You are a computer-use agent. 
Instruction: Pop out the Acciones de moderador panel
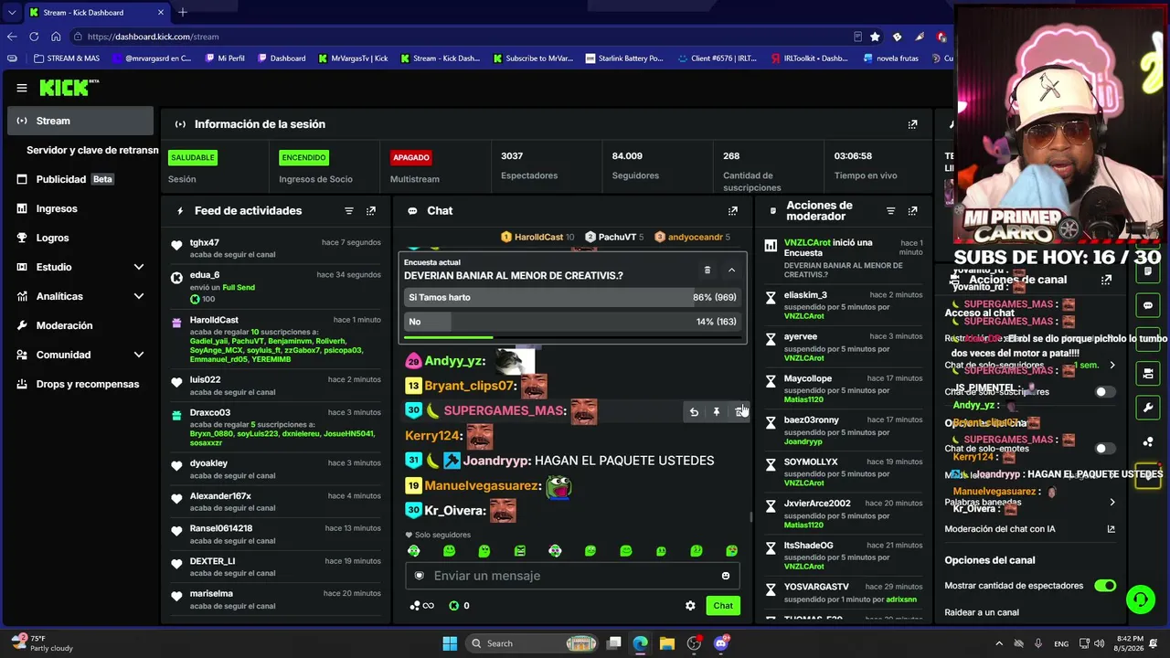tap(912, 211)
